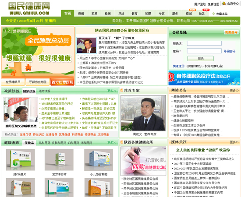The image size is (241, 197).
Task: Open the 资讯 navigation tab
Action: pos(81,14)
